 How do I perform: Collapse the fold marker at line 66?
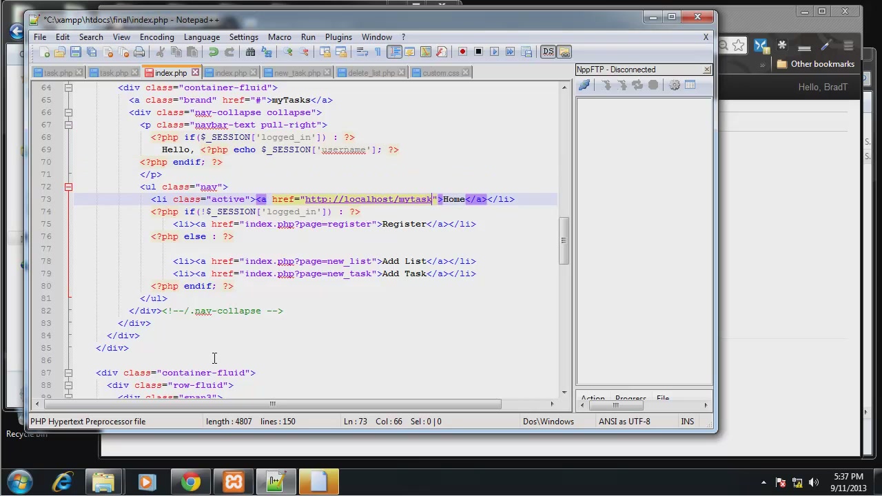click(x=68, y=112)
